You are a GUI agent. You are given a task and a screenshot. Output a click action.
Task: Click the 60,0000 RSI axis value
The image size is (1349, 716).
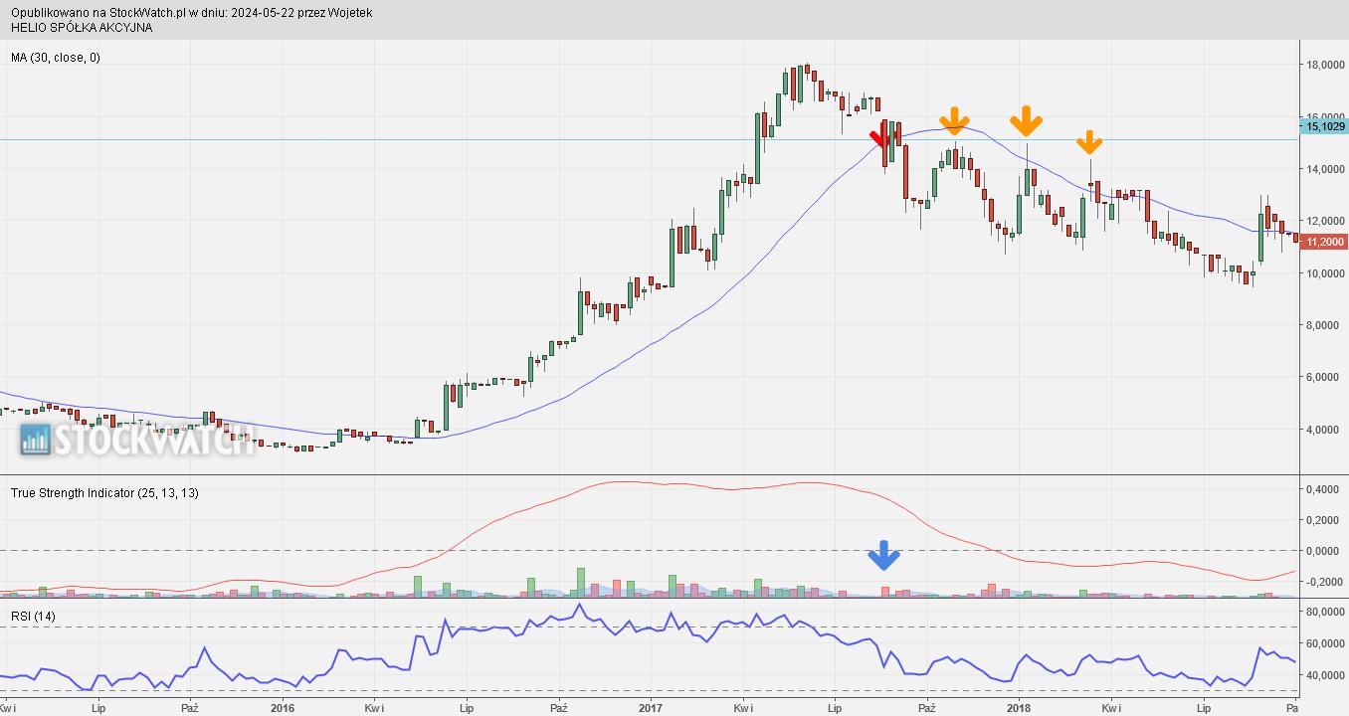click(x=1326, y=644)
